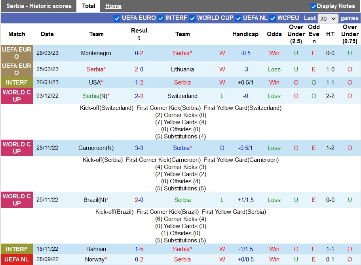This screenshot has width=361, height=265.
Task: Click the Norway team name
Action: point(94,259)
